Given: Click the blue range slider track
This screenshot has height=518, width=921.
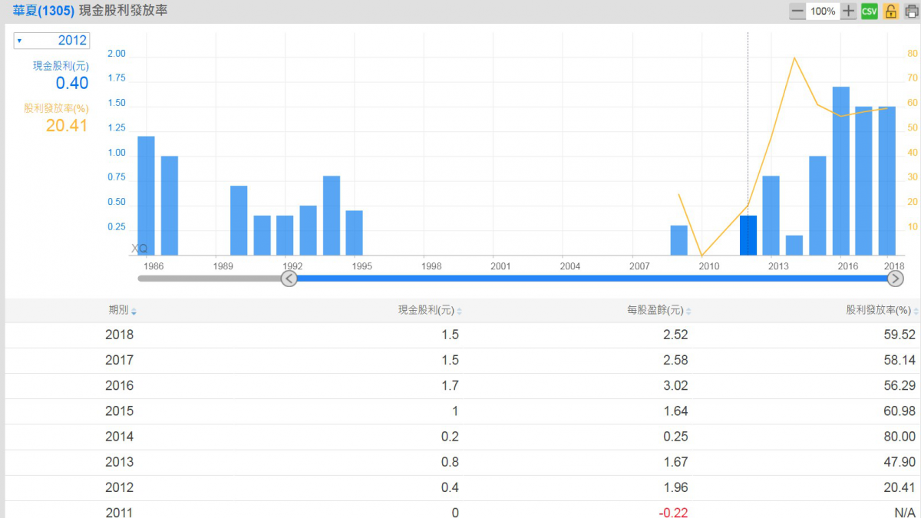Looking at the screenshot, I should (x=592, y=278).
